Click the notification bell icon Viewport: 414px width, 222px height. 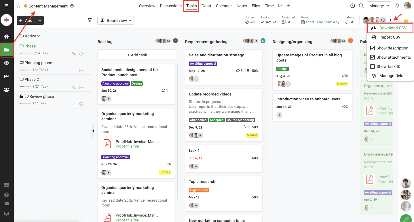(397, 6)
